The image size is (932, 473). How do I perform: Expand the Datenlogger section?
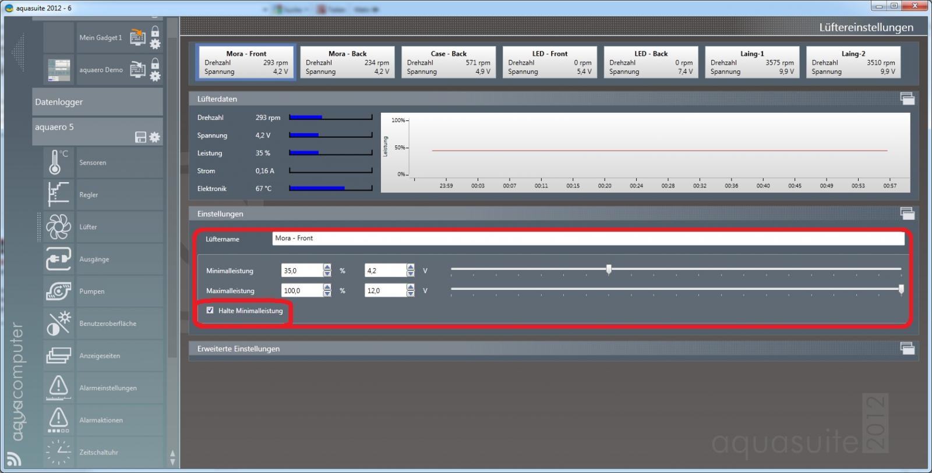[x=97, y=102]
